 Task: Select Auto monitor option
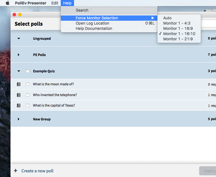pyautogui.click(x=179, y=18)
